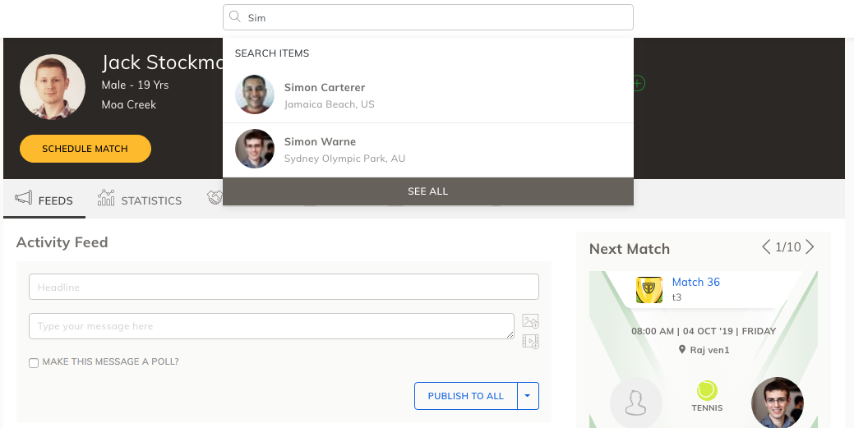Click the Schedule Match button

click(x=85, y=149)
